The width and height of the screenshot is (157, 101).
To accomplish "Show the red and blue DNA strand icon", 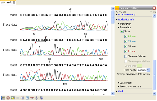I will (x=32, y=98).
